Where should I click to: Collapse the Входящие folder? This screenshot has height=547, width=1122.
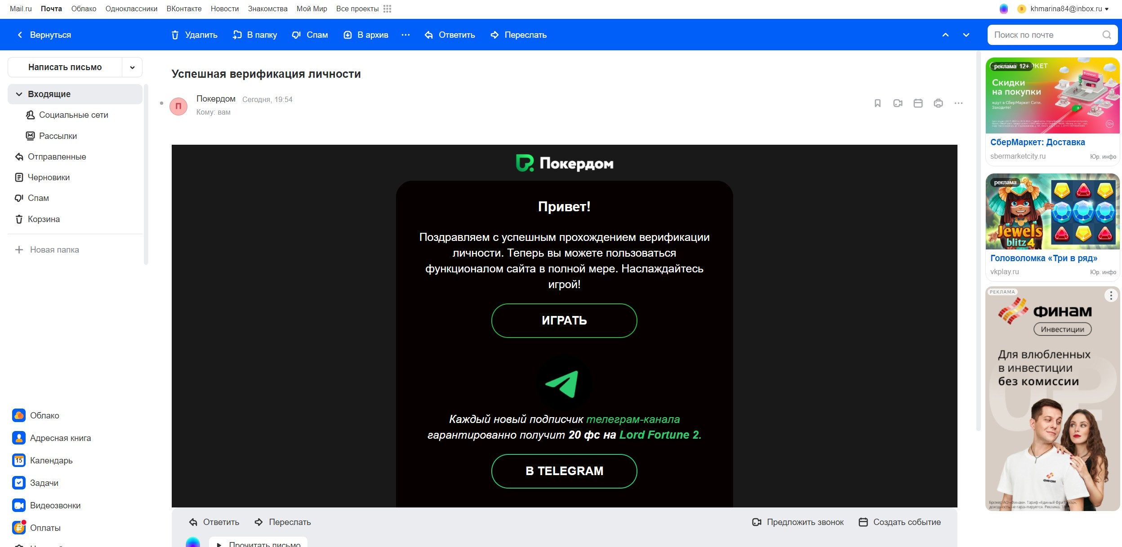coord(19,94)
